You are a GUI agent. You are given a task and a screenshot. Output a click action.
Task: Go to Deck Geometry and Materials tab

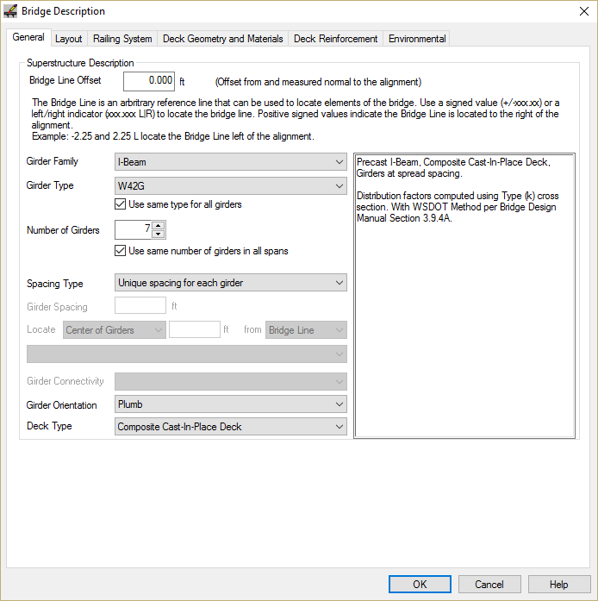(x=223, y=39)
